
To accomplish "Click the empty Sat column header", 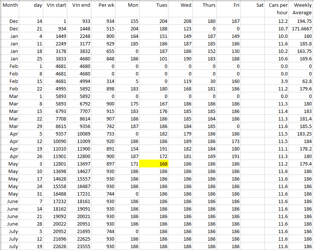I will [254, 5].
